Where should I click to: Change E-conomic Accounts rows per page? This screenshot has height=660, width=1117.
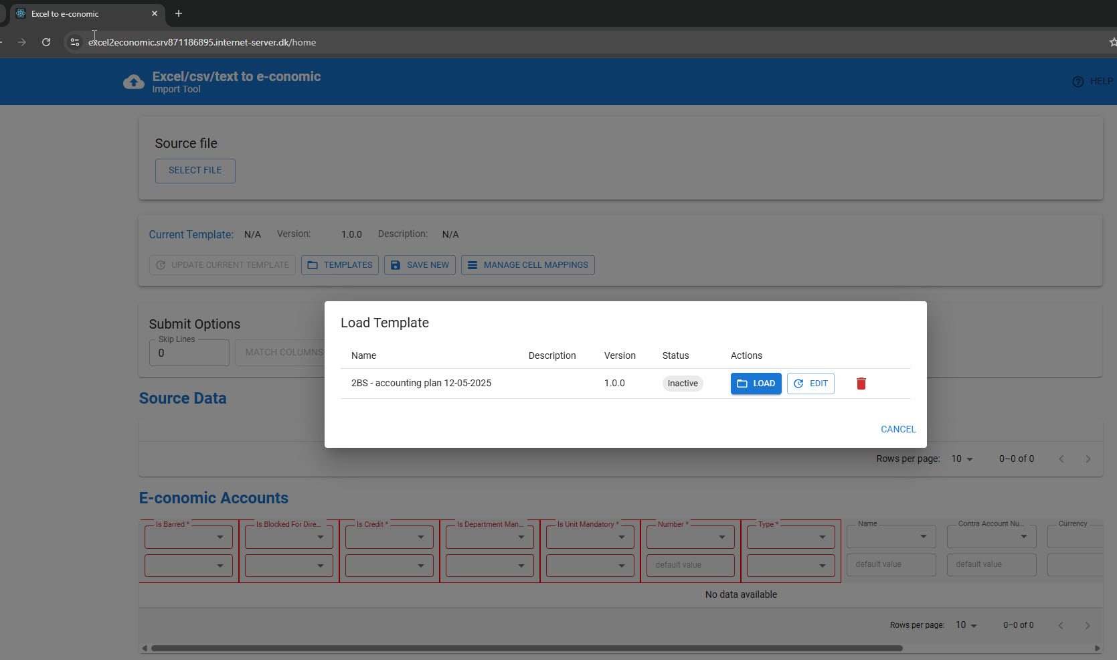pos(966,625)
